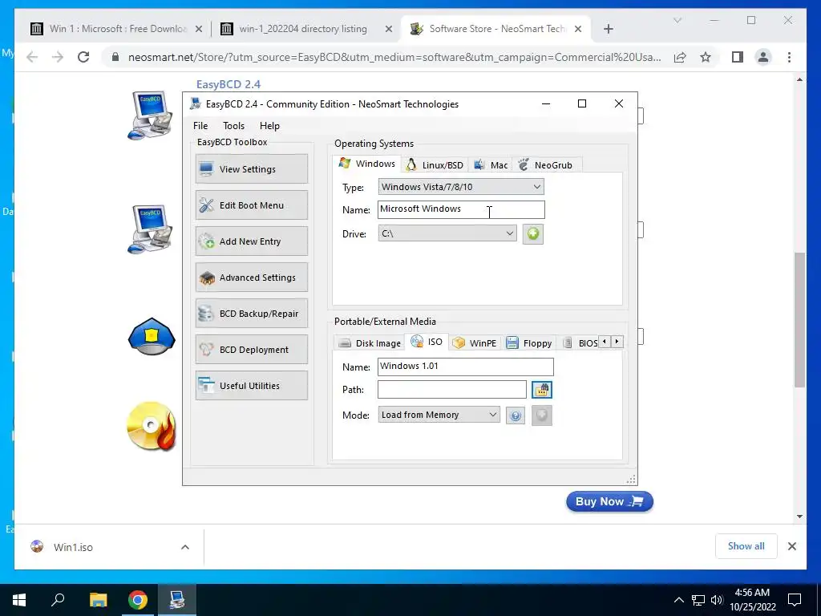This screenshot has width=821, height=616.
Task: Select the ISO media tab
Action: coord(427,342)
